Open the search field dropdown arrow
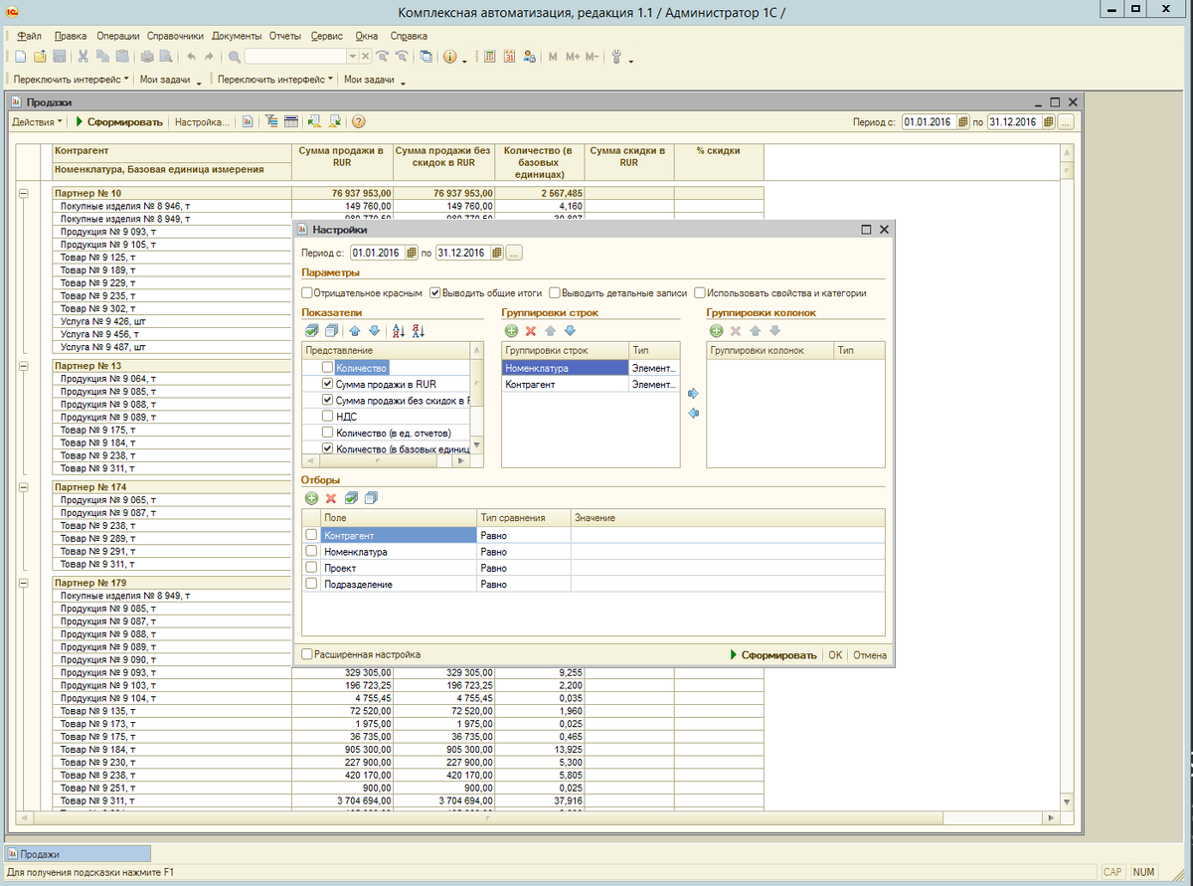The image size is (1193, 886). pos(352,57)
